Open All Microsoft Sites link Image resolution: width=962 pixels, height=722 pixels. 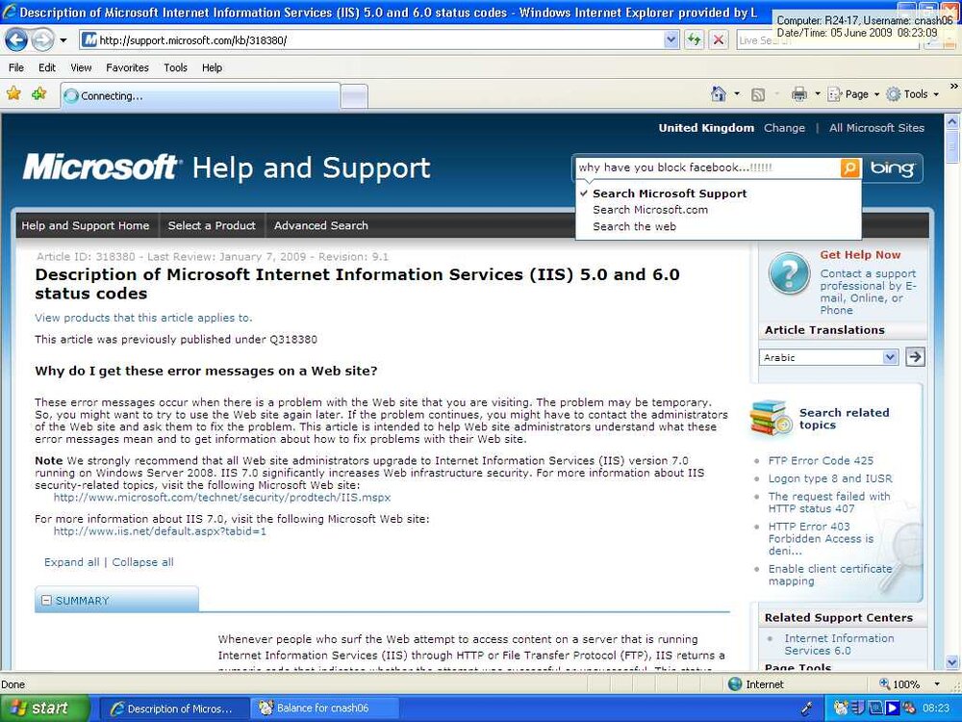pos(876,128)
